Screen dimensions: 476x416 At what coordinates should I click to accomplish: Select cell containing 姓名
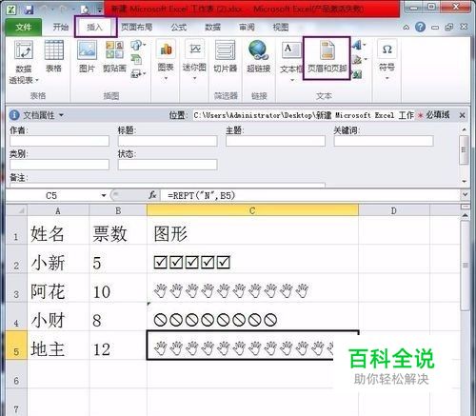coord(58,231)
